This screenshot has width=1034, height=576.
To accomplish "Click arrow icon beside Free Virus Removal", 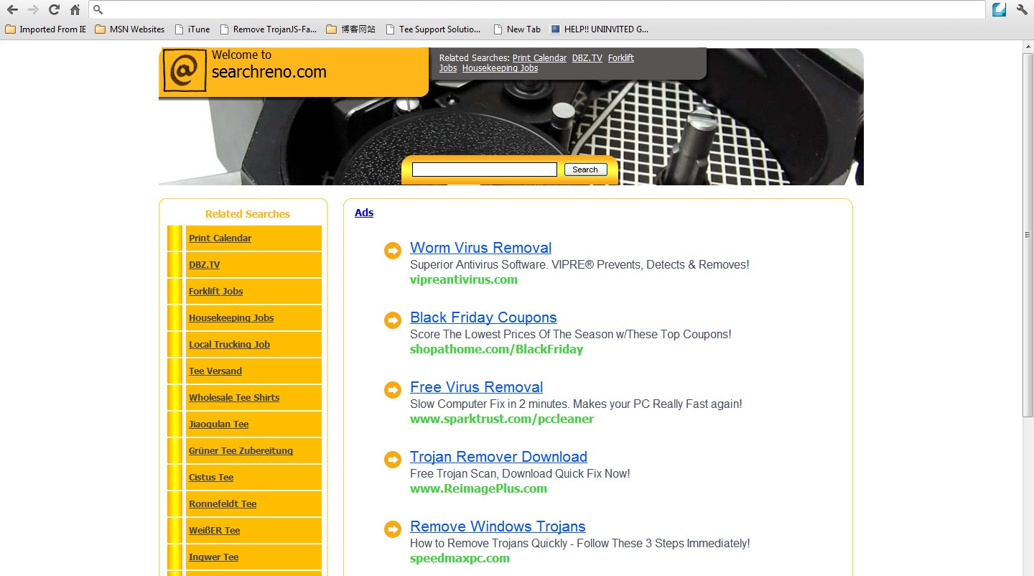I will click(x=393, y=390).
